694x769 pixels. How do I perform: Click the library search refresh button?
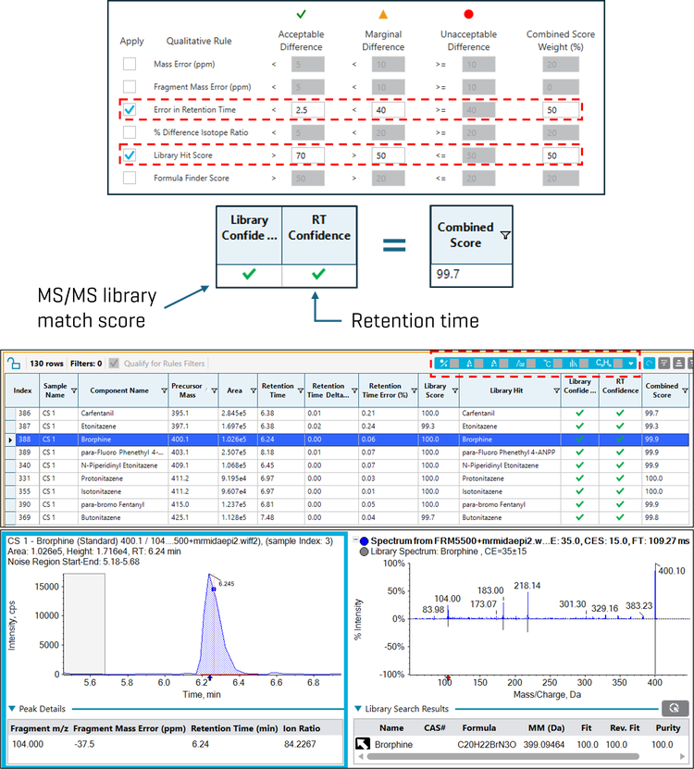point(674,709)
